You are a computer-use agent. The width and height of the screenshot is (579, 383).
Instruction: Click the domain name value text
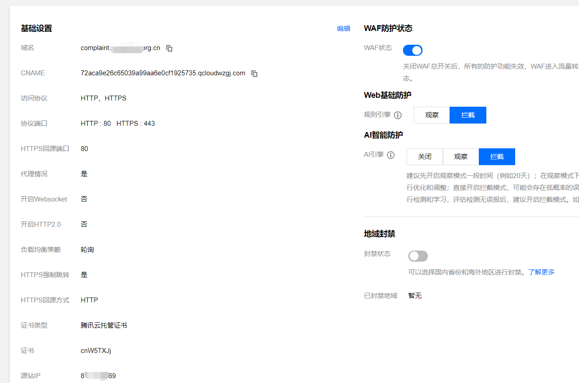121,48
